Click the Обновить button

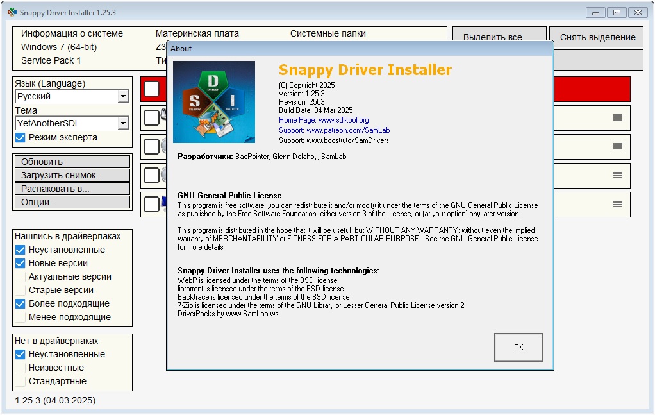click(x=72, y=162)
